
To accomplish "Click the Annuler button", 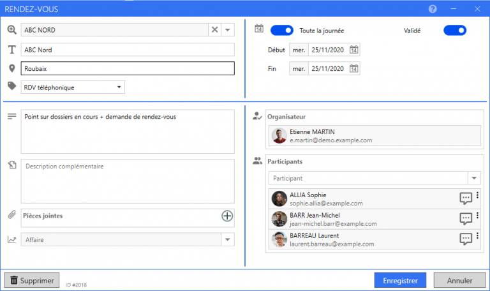I will click(x=459, y=280).
